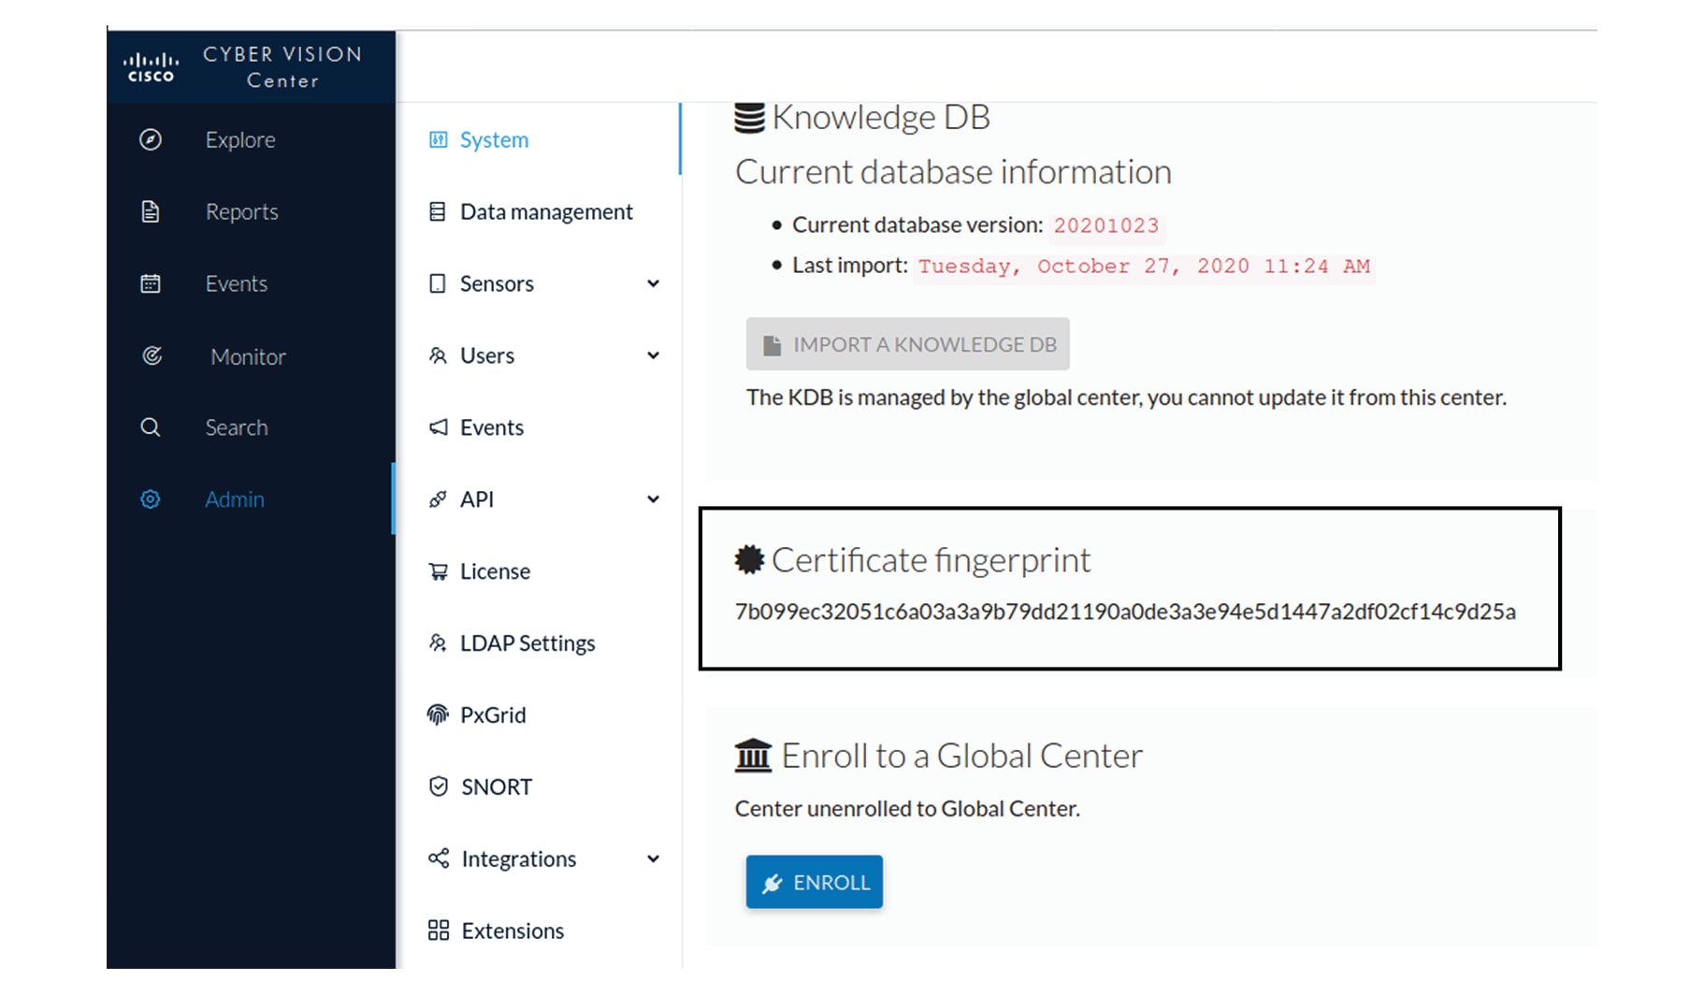The width and height of the screenshot is (1705, 995).
Task: Click the Events calendar icon in dark sidebar
Action: coord(151,283)
